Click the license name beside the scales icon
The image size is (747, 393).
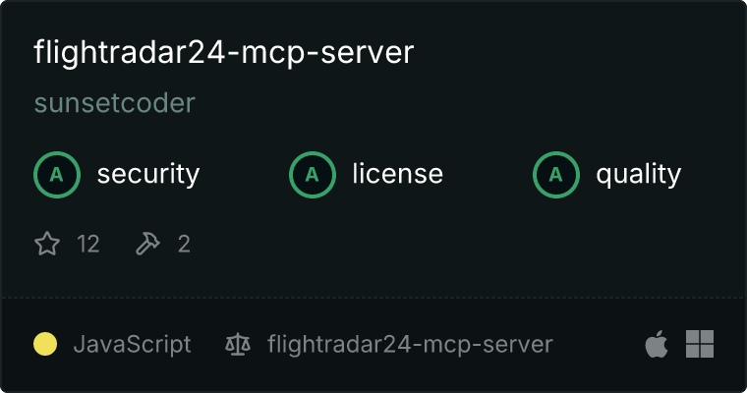pyautogui.click(x=410, y=345)
